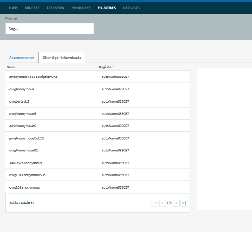Click the Søg search field
The image size is (252, 232).
click(49, 29)
